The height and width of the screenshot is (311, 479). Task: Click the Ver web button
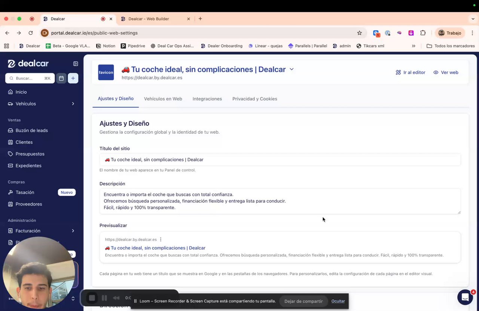pyautogui.click(x=446, y=73)
